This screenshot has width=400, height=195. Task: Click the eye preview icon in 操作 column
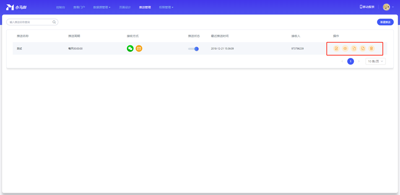pyautogui.click(x=345, y=48)
